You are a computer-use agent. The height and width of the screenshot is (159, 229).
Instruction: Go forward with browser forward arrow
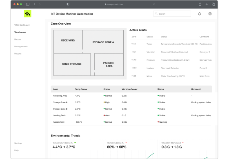(40, 4)
